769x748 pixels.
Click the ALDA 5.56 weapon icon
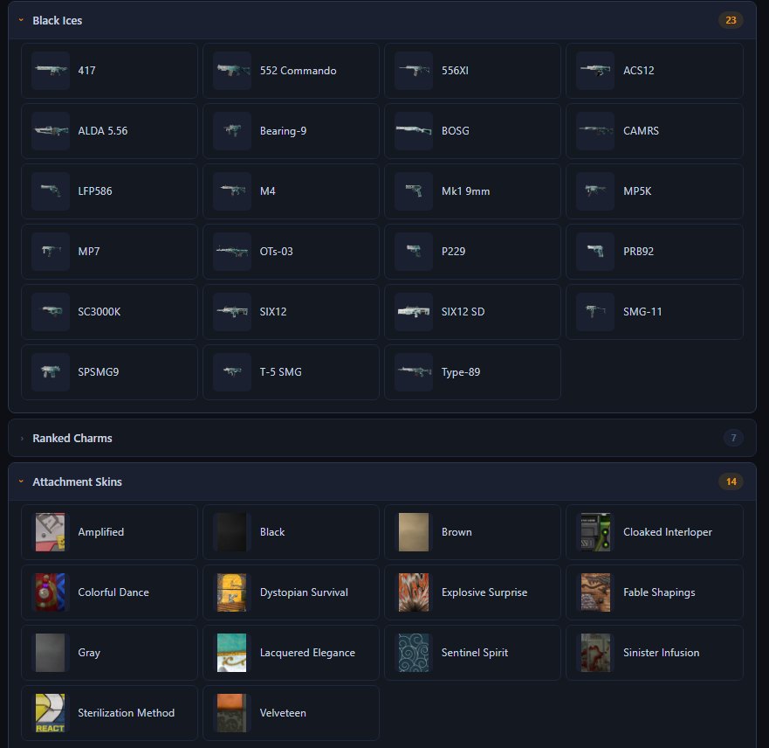pos(51,131)
